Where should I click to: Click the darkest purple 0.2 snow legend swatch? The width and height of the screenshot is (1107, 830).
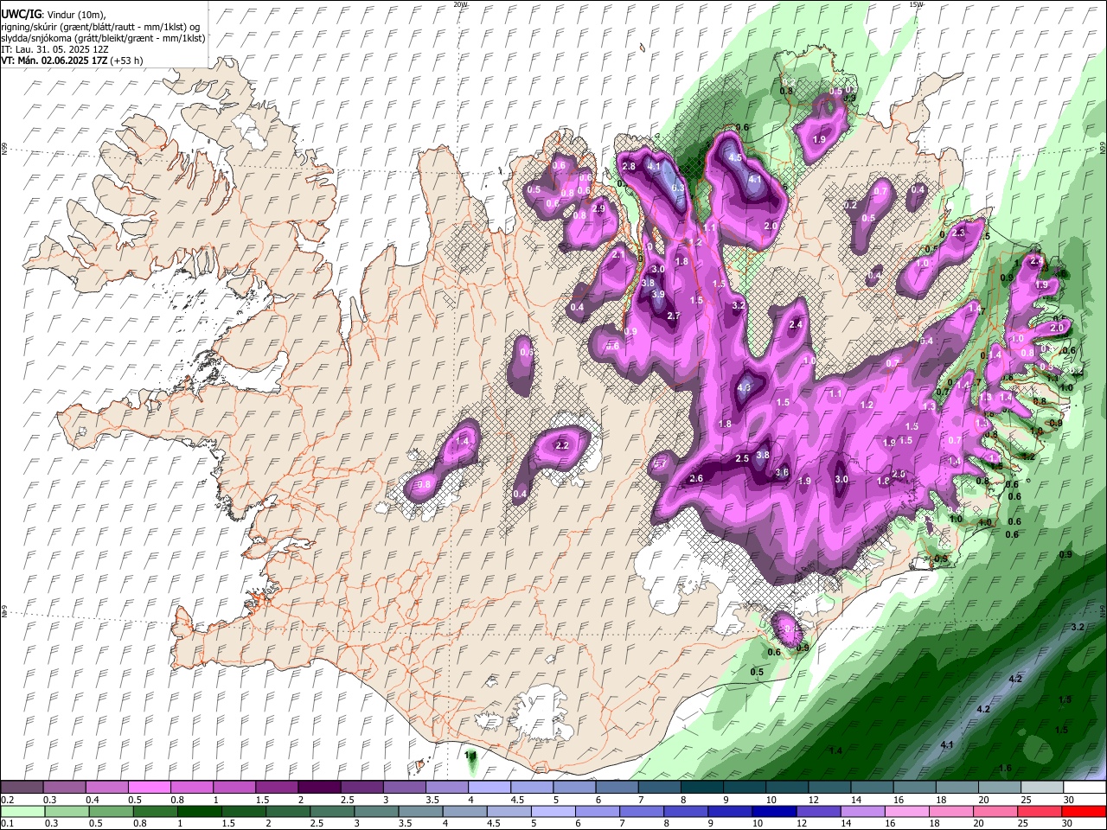pos(22,788)
